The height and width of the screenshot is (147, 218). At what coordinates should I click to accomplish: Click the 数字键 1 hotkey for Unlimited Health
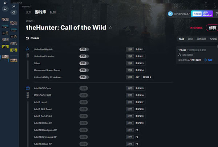140,49
